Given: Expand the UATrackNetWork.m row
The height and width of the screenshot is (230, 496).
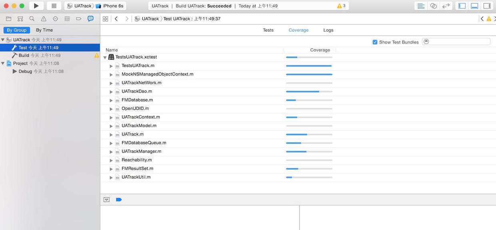Looking at the screenshot, I should [x=111, y=83].
